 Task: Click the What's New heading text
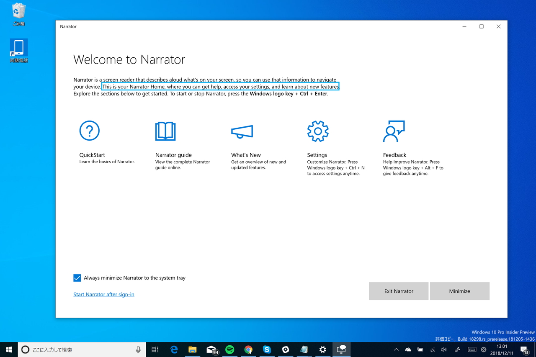pyautogui.click(x=246, y=155)
